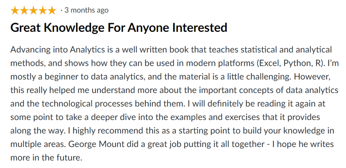Click the second gold star icon
Image resolution: width=346 pixels, height=168 pixels.
[24, 10]
